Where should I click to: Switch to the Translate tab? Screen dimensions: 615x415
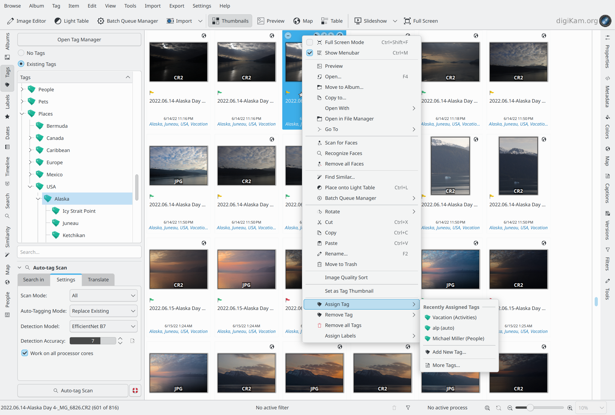98,280
